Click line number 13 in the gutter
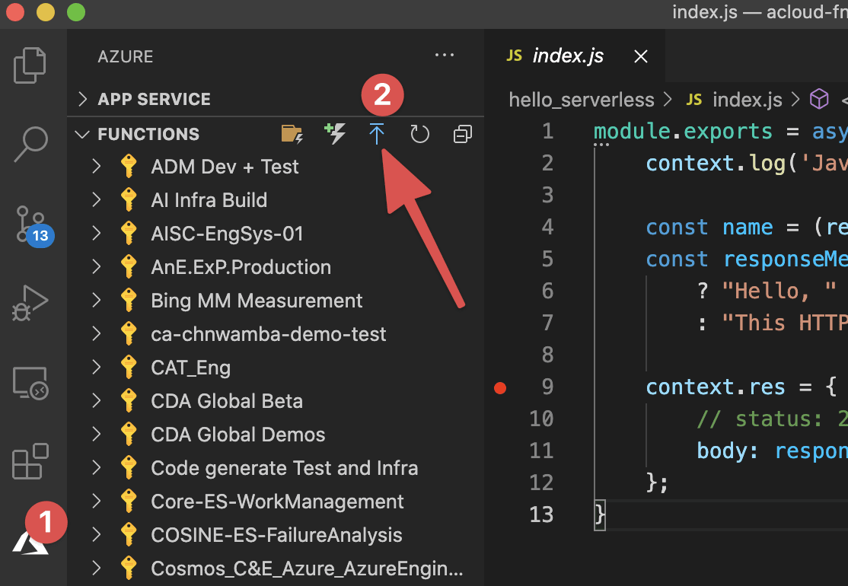This screenshot has height=586, width=848. [x=541, y=514]
